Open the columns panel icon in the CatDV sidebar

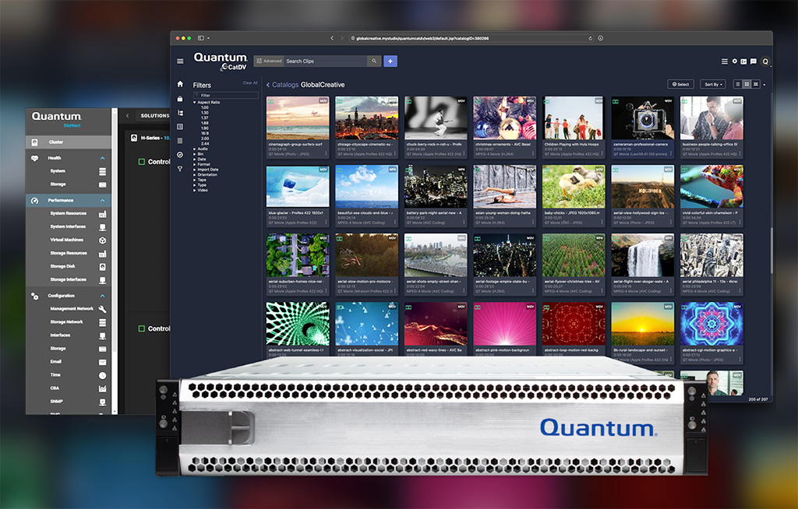[180, 127]
